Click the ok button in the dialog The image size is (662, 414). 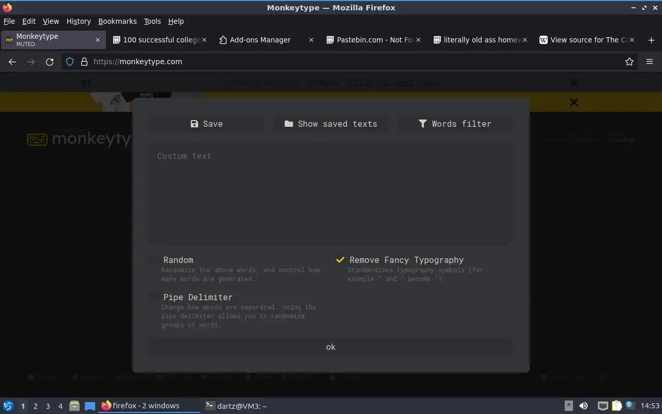tap(331, 347)
